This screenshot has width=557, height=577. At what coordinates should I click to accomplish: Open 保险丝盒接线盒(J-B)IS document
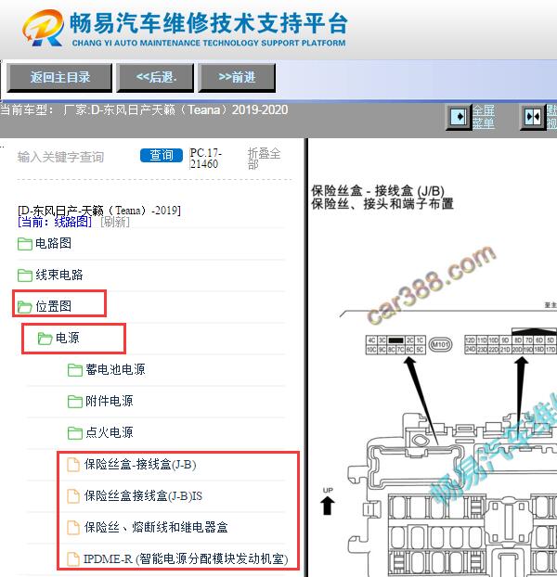tap(143, 495)
